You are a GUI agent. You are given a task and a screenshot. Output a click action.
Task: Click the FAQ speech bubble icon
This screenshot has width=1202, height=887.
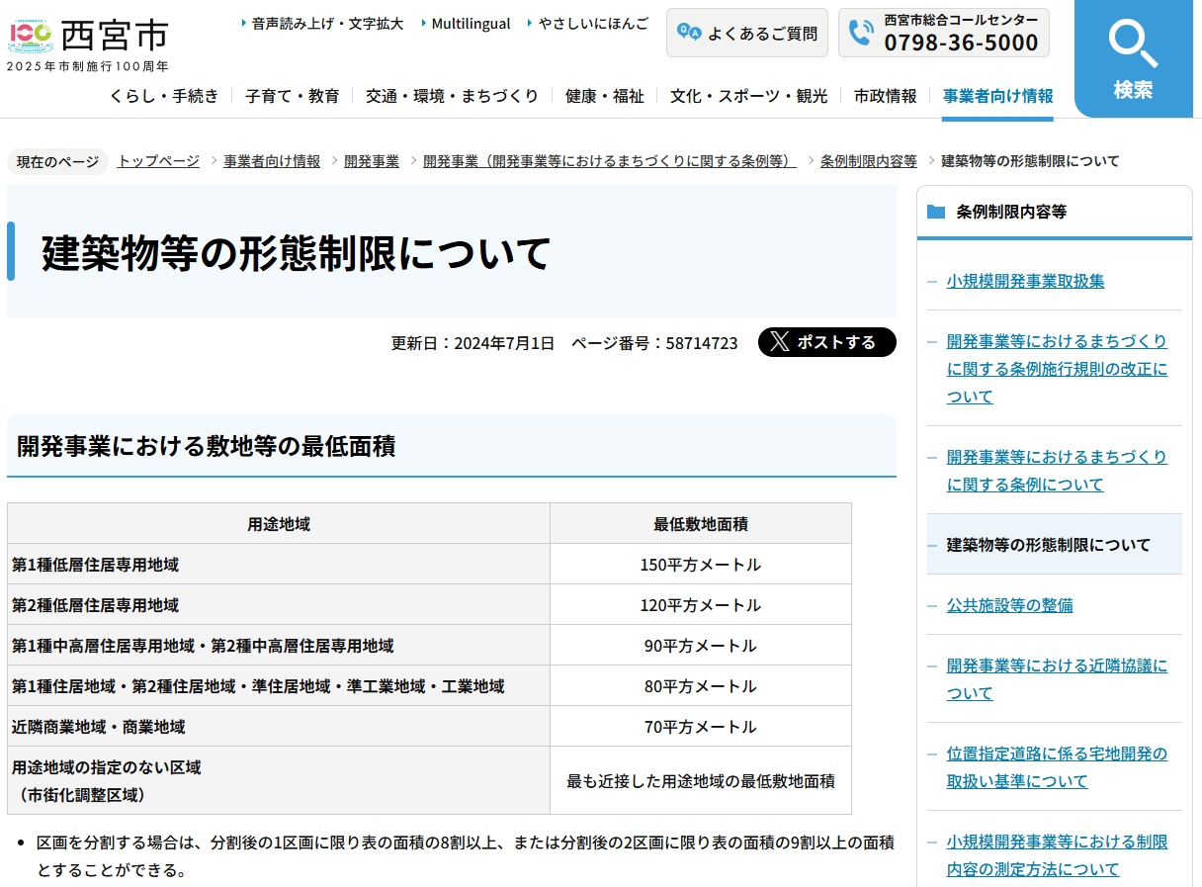pos(689,33)
